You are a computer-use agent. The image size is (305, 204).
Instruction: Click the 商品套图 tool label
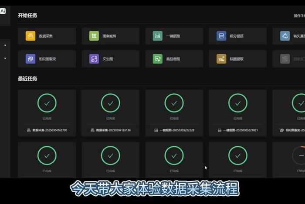173,59
